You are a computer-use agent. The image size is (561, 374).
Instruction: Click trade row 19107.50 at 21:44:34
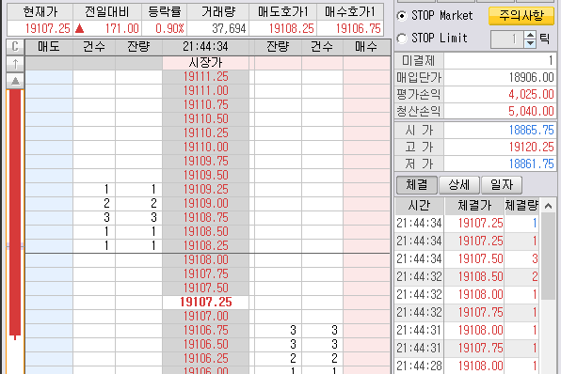tap(467, 259)
